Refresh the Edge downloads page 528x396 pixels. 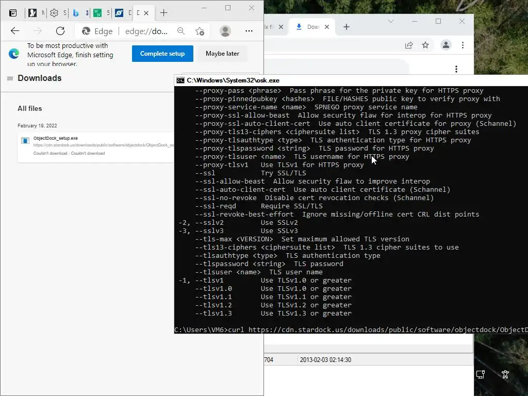pos(60,31)
